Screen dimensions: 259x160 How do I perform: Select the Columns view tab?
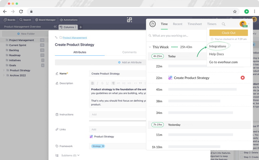[x=68, y=27]
